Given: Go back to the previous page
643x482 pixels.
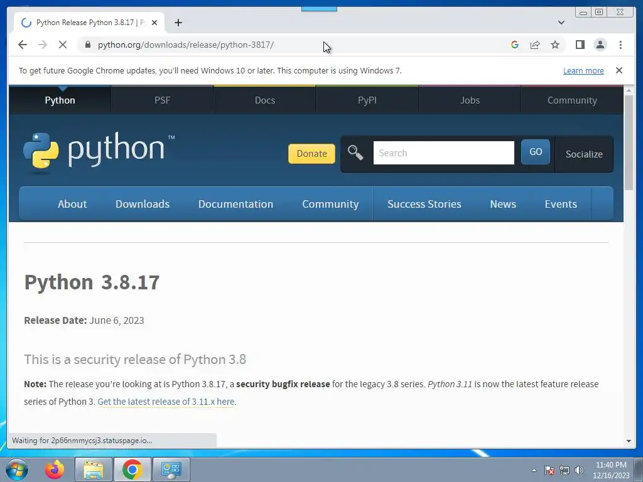Looking at the screenshot, I should (23, 45).
